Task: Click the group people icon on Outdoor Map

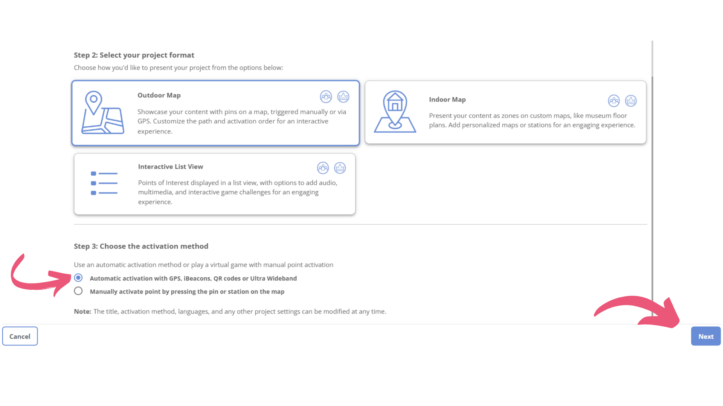Action: pyautogui.click(x=326, y=97)
